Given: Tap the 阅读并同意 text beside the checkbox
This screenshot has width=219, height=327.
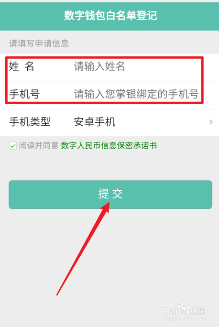Looking at the screenshot, I should coord(39,145).
